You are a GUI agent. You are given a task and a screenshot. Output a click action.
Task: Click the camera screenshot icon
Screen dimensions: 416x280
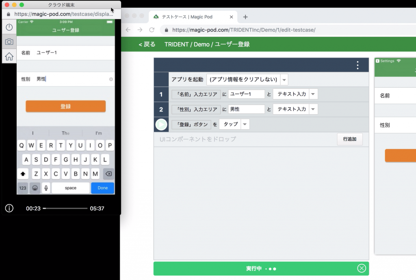click(9, 42)
